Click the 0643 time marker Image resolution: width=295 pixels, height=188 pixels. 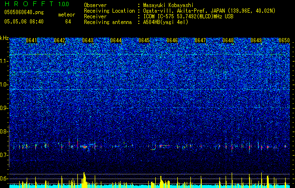tap(88, 40)
